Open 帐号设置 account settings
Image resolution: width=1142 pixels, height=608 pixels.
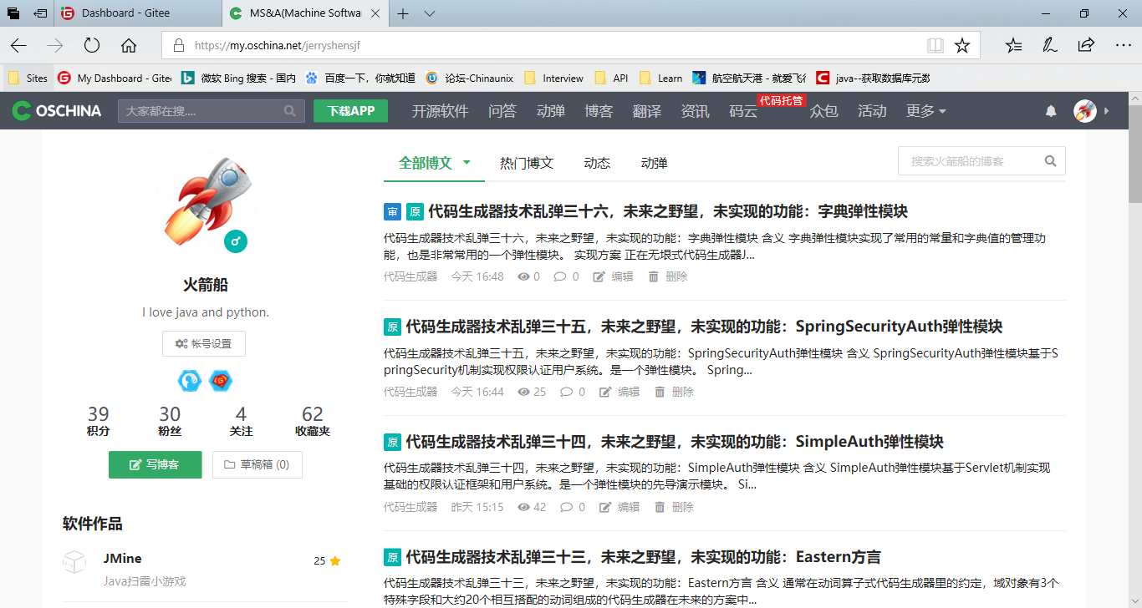click(x=203, y=343)
